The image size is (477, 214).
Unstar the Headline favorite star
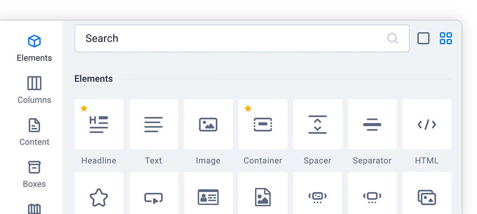(x=84, y=108)
